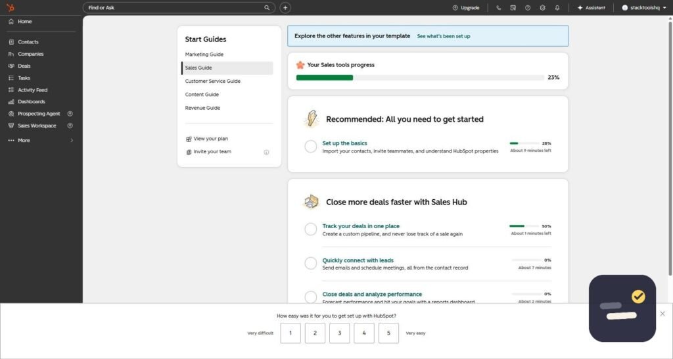Click the three dots More icon

pos(11,141)
